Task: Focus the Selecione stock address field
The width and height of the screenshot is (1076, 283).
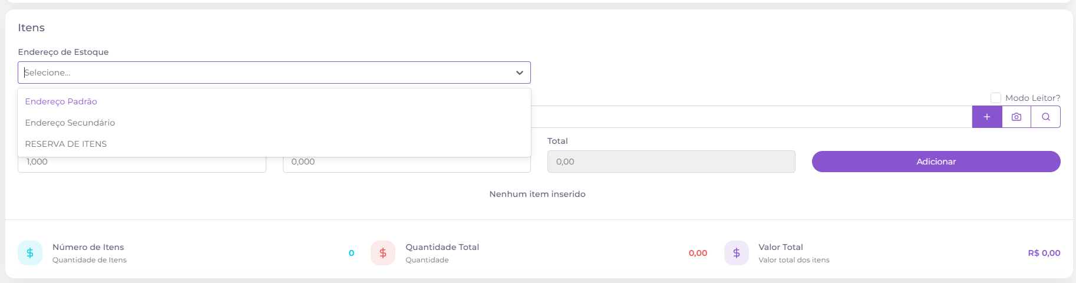Action: 274,73
